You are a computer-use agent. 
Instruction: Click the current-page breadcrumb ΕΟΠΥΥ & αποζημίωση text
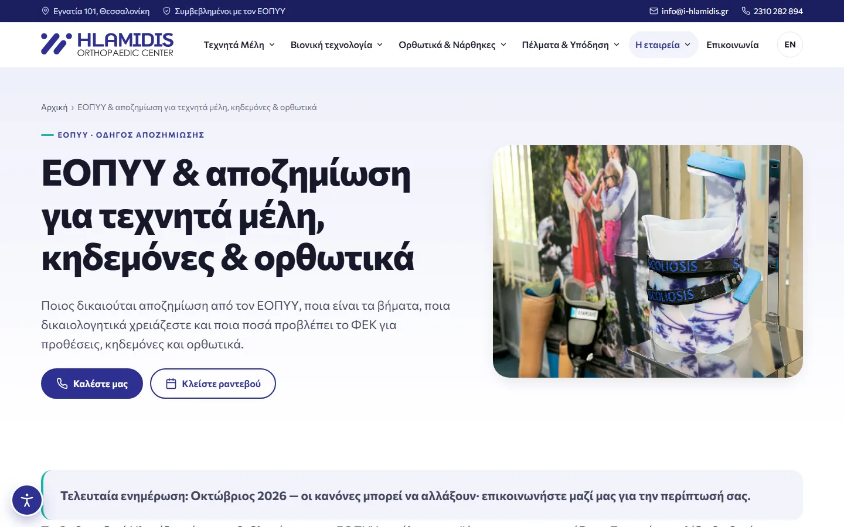coord(197,107)
